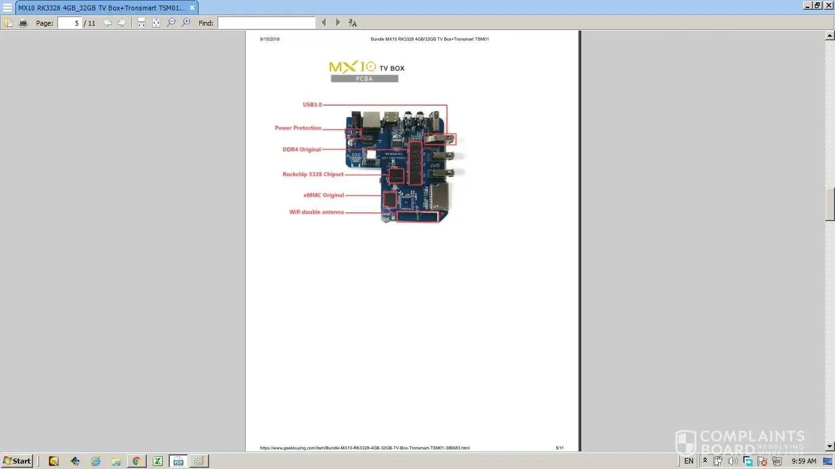Screen dimensions: 835x469
Task: Toggle continuous layout view
Action: click(141, 23)
